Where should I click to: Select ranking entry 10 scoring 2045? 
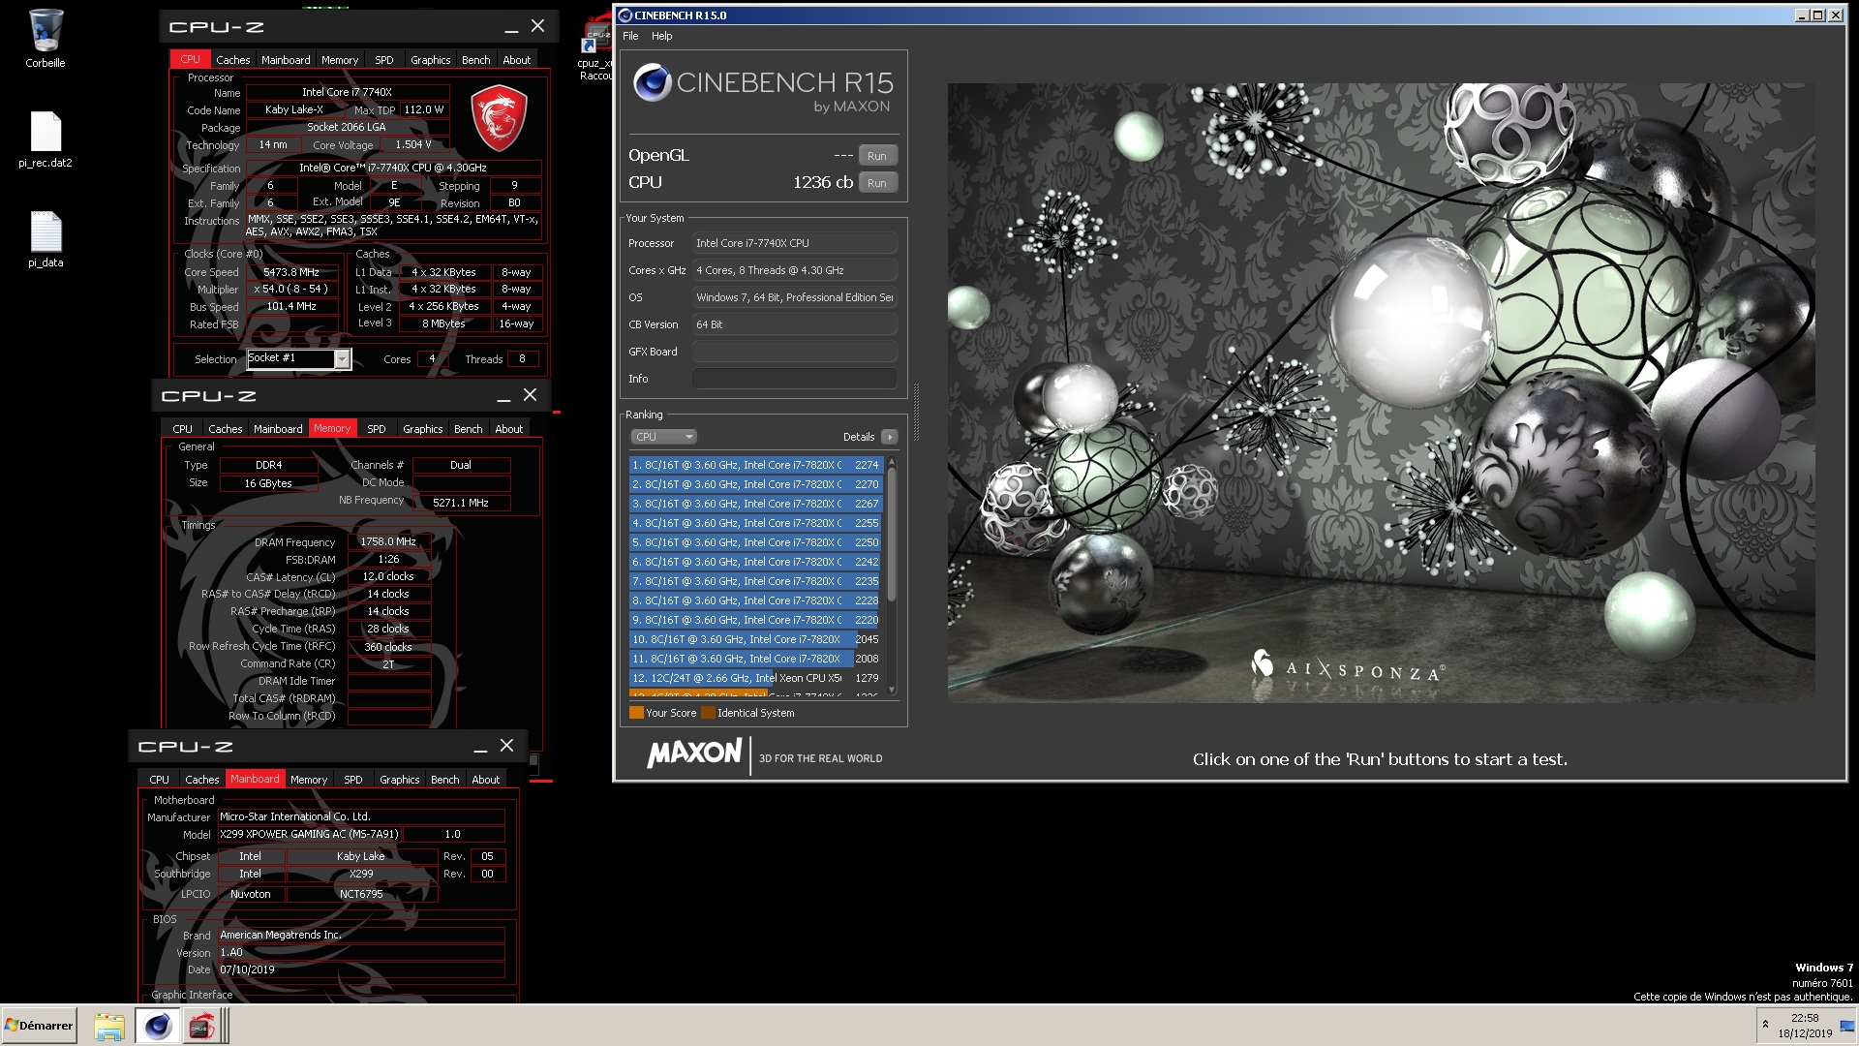click(x=755, y=639)
